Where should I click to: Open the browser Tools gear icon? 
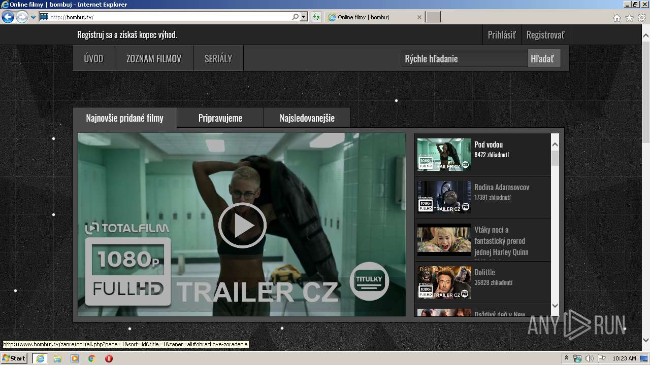coord(642,18)
